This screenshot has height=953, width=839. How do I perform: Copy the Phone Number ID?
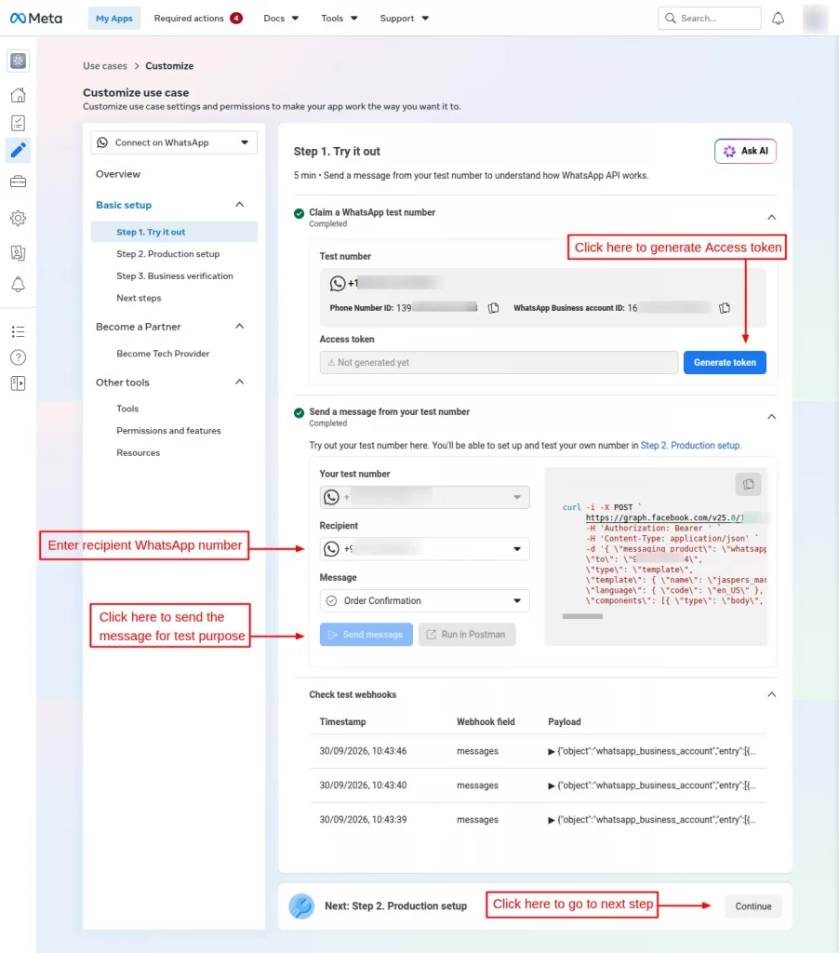[493, 308]
